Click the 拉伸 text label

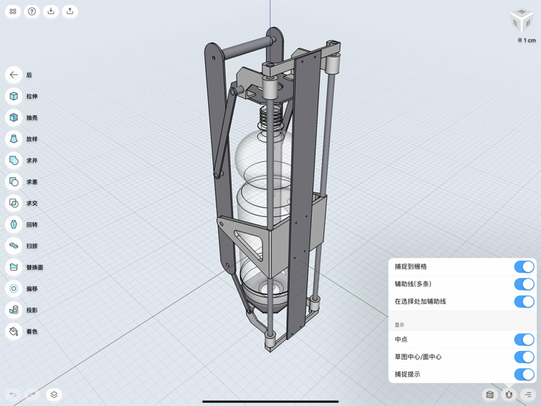point(32,96)
